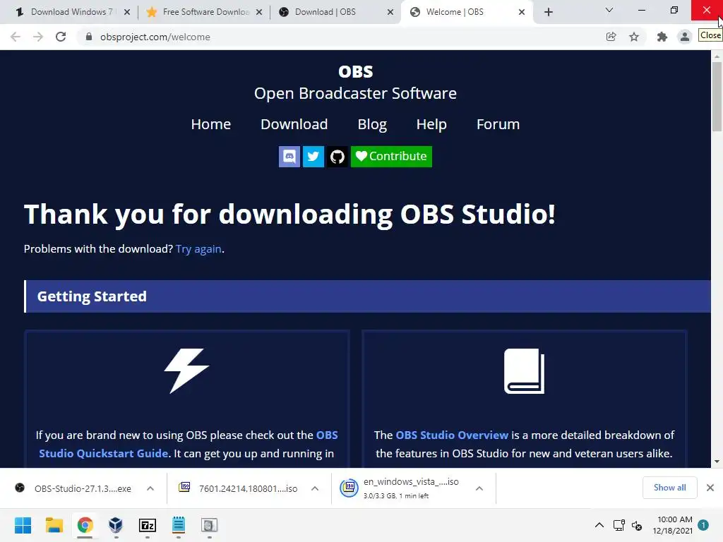This screenshot has width=723, height=542.
Task: Open a new tab with plus button
Action: point(548,12)
